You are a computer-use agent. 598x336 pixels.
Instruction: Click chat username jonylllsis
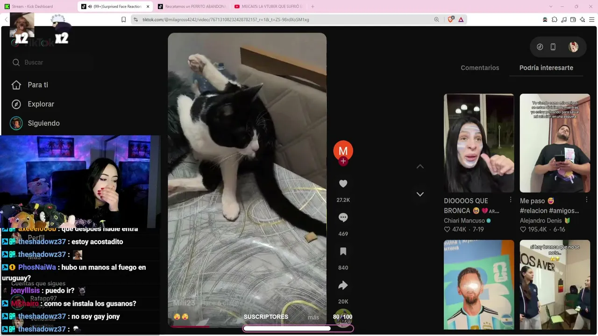pos(26,291)
